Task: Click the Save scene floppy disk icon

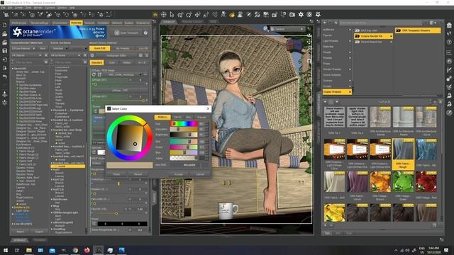Action: pos(5,51)
